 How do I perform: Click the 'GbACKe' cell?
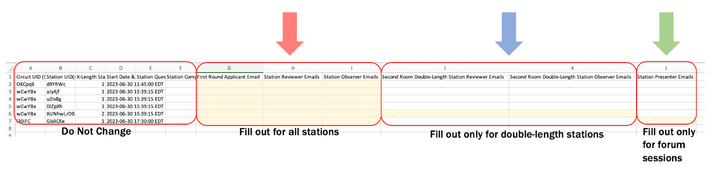[x=60, y=121]
